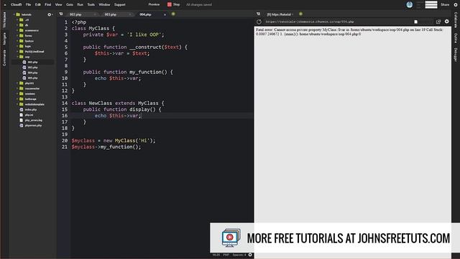Click the Share button

(445, 4)
